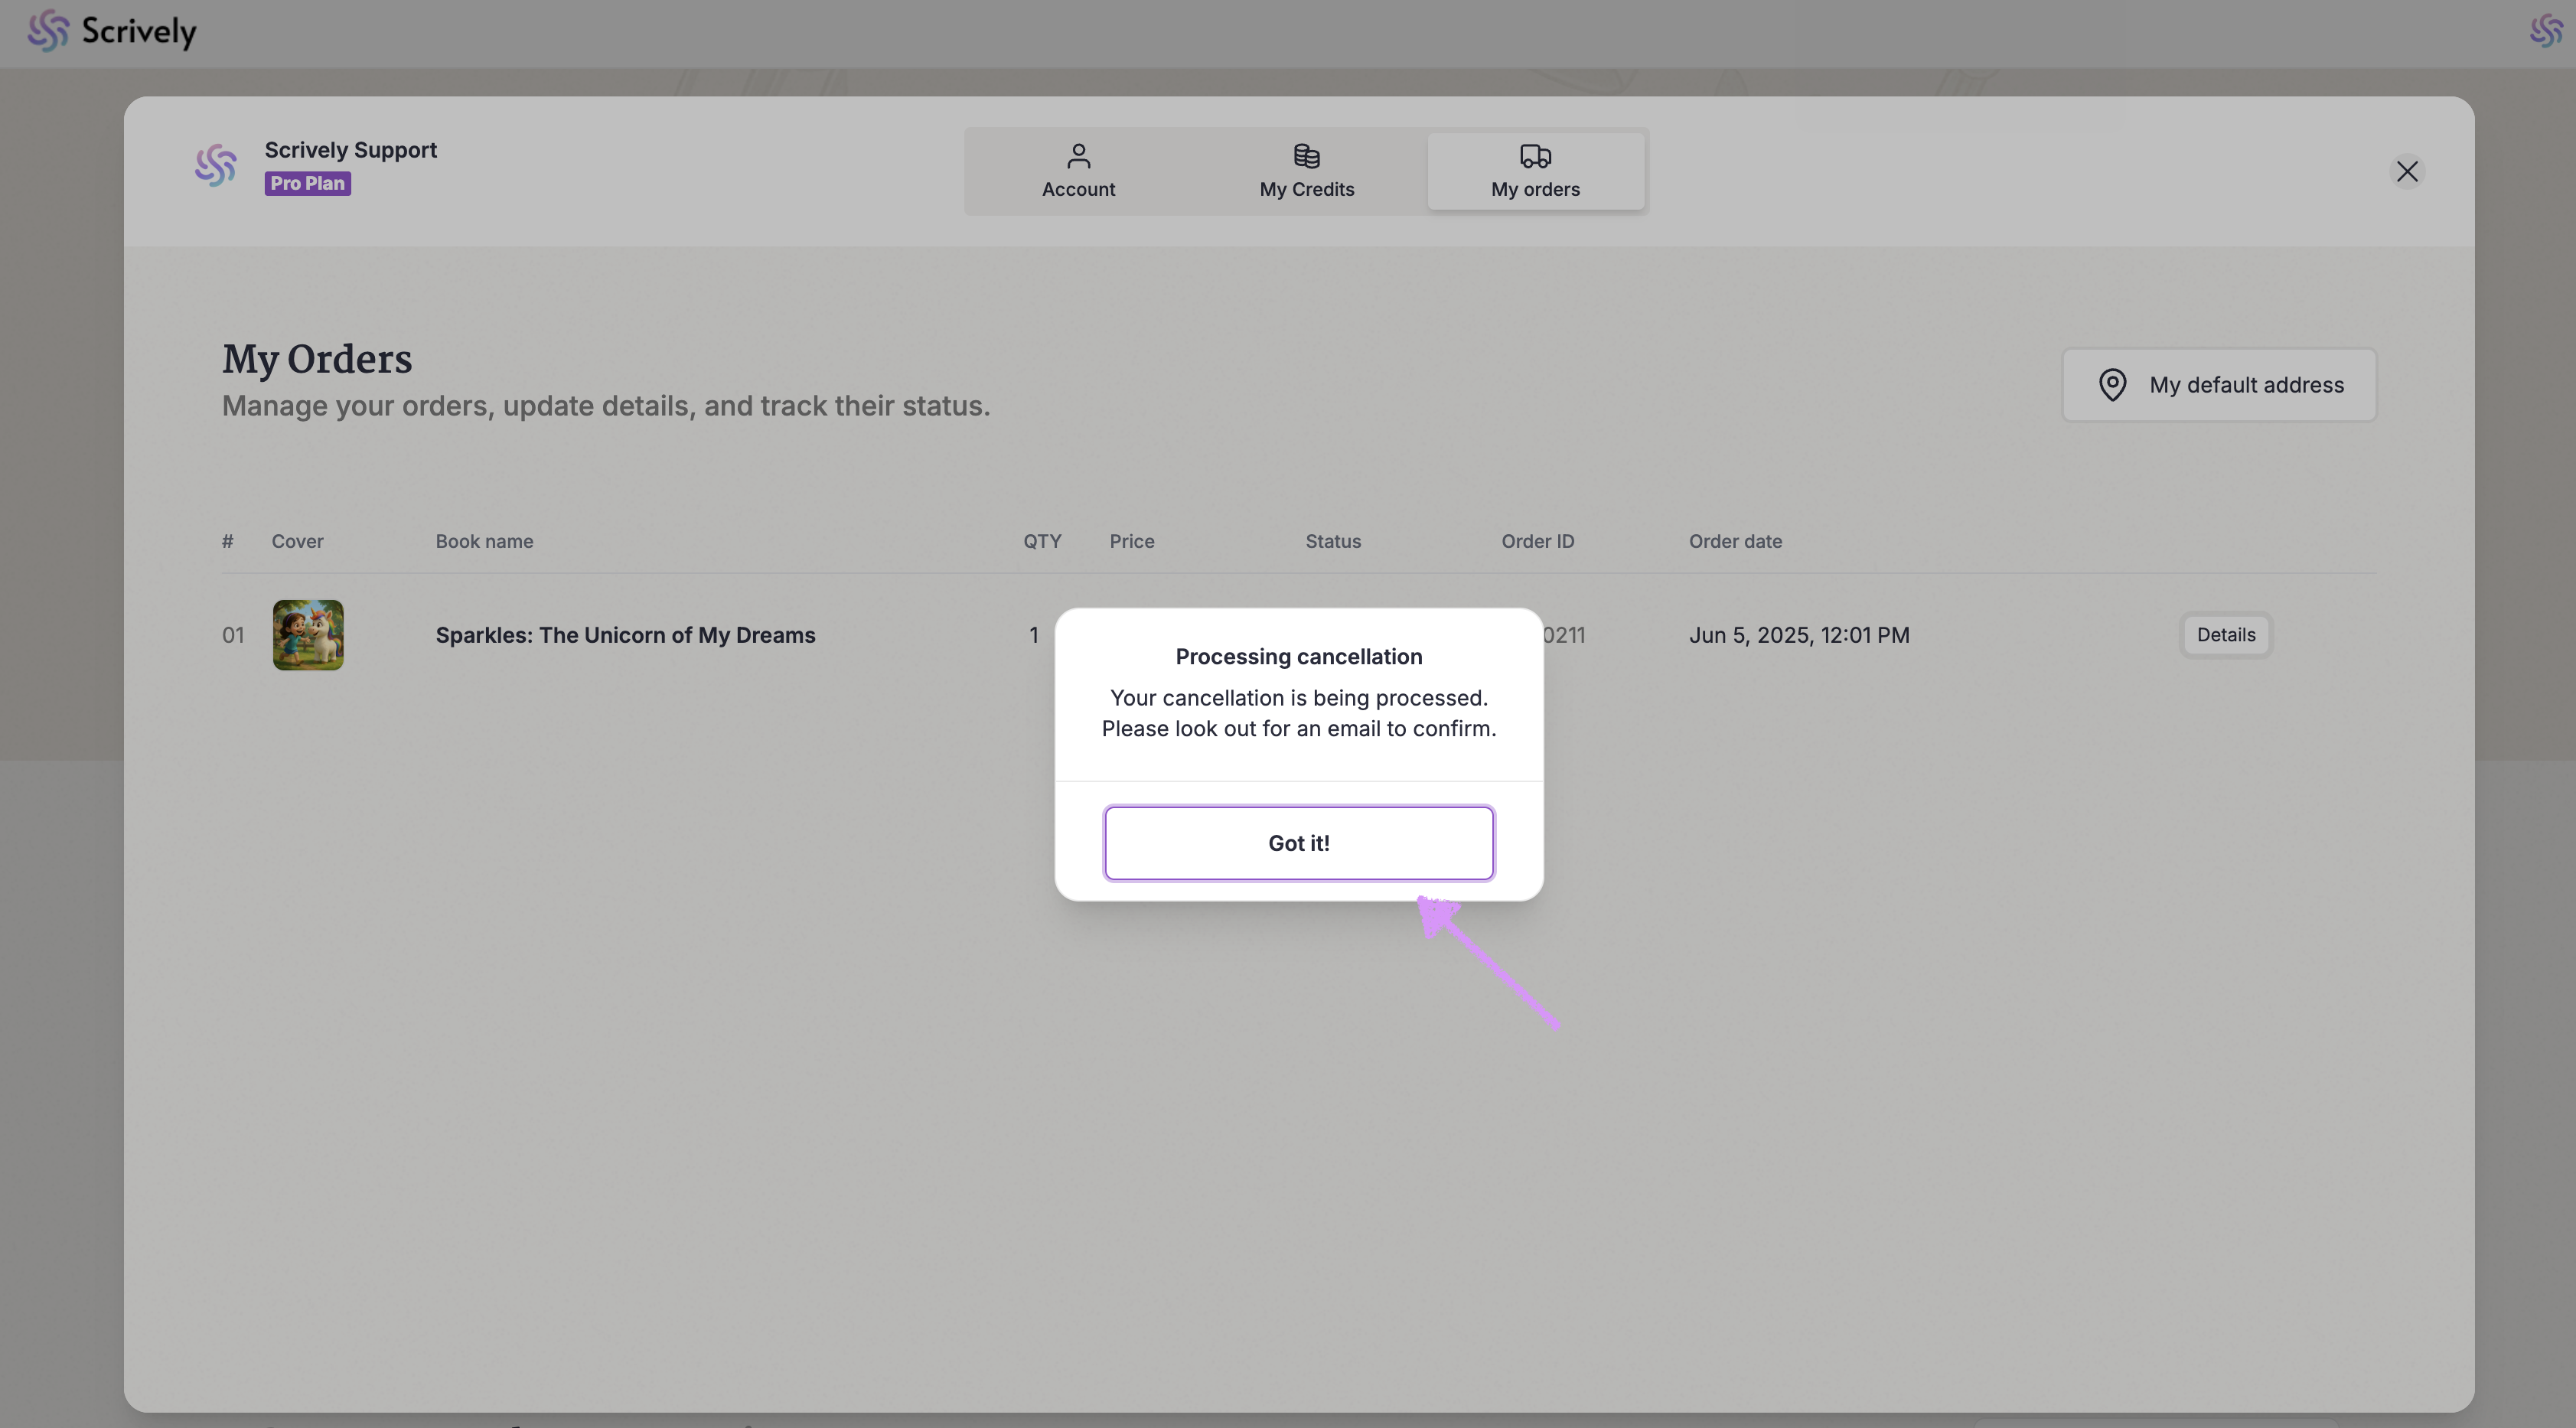Click the Book name column header

484,541
